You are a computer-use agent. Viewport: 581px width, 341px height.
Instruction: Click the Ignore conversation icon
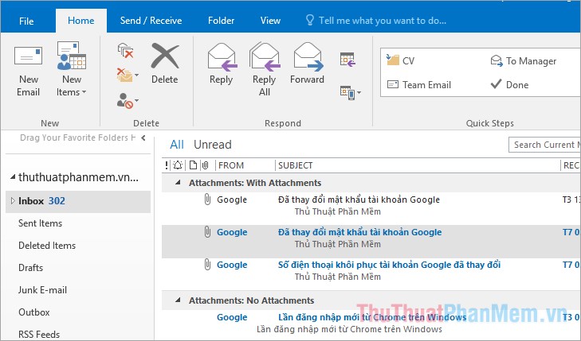[x=125, y=51]
